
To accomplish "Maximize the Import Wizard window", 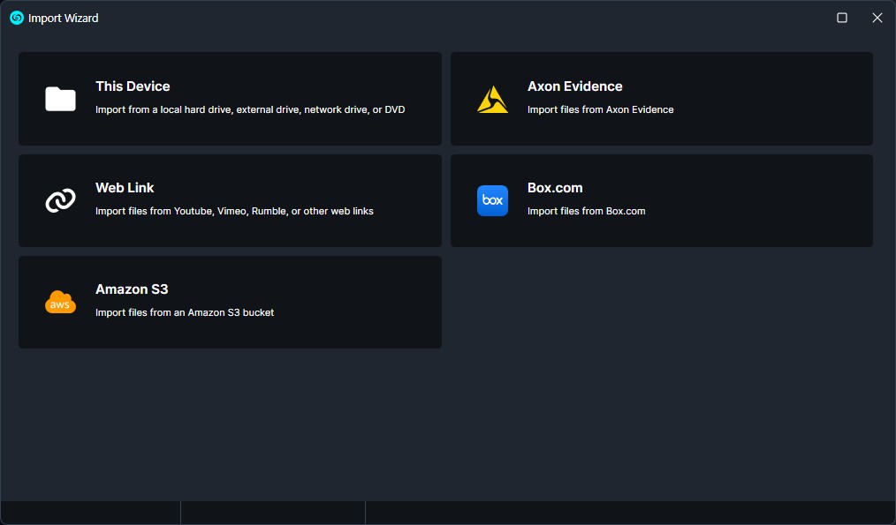I will 842,18.
